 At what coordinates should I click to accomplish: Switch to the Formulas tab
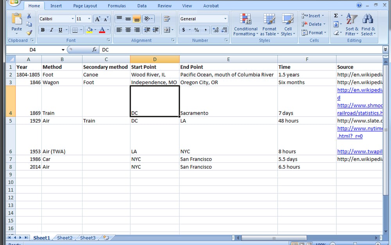(x=117, y=6)
